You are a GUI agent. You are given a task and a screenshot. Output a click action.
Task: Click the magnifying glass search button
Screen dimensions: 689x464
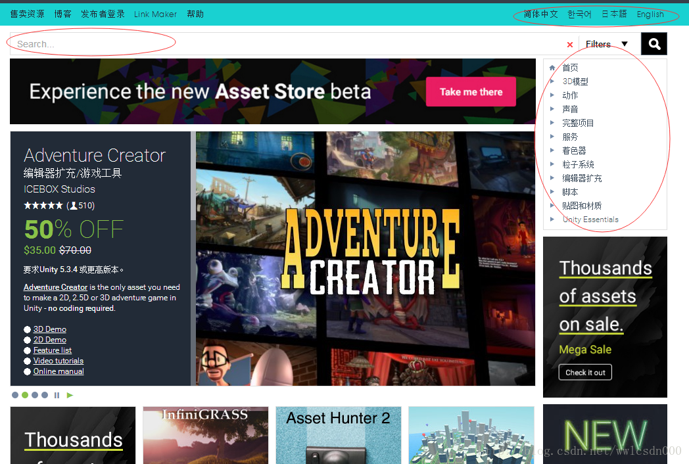pyautogui.click(x=654, y=44)
